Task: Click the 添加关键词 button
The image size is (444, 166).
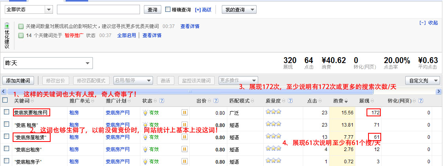Action: coord(18,80)
